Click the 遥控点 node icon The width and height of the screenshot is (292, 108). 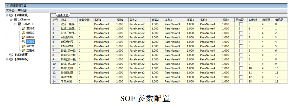click(x=23, y=46)
